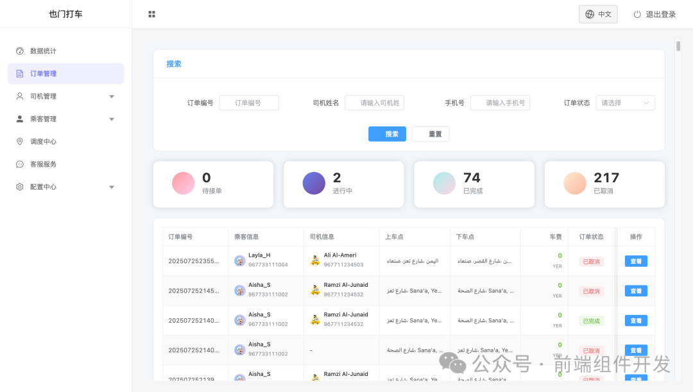
Task: Click 查看 on the first order row
Action: click(635, 260)
